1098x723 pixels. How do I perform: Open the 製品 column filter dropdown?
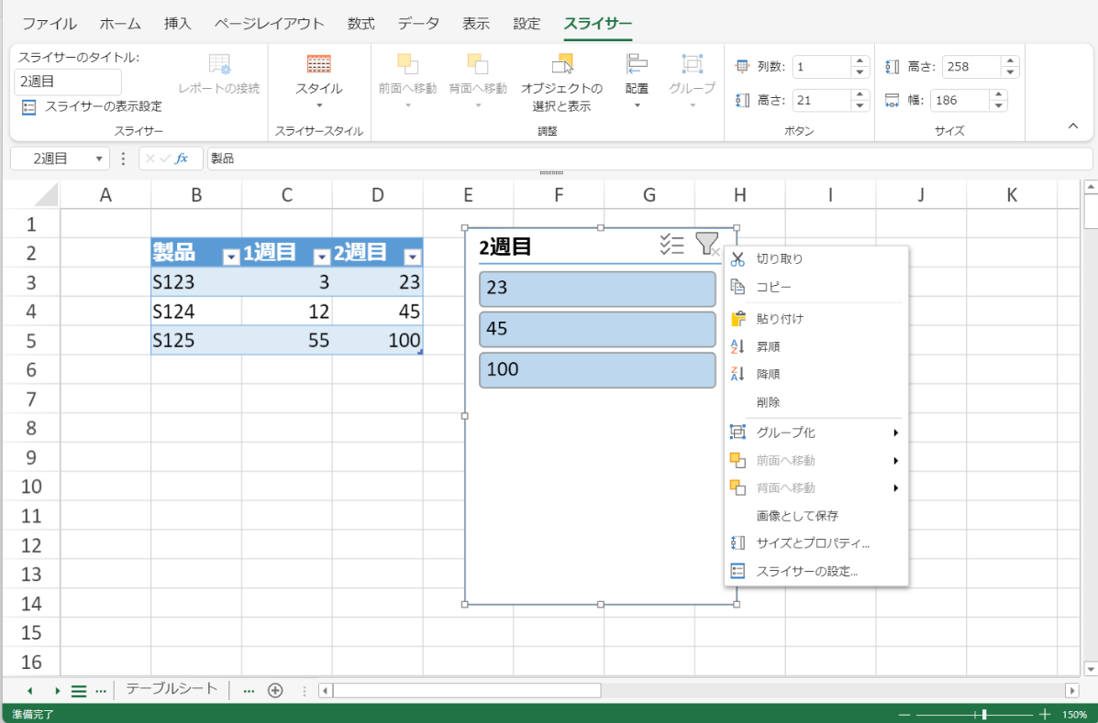(231, 257)
